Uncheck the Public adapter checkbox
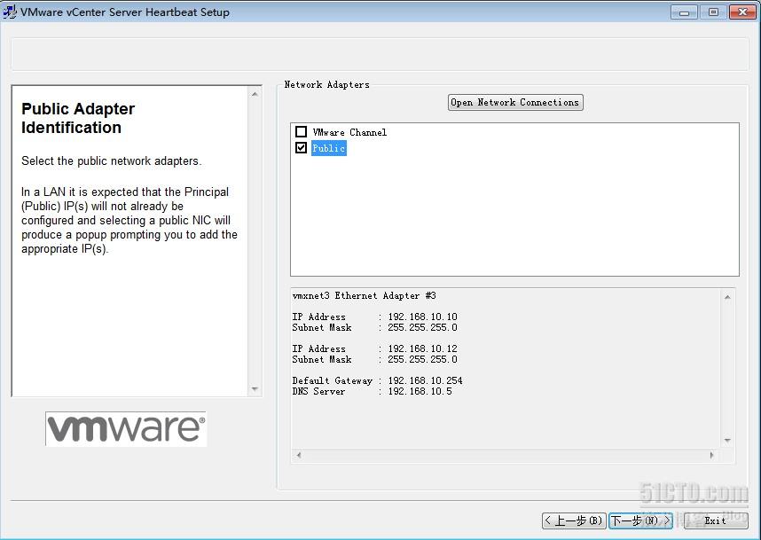Viewport: 761px width, 540px height. click(x=301, y=147)
